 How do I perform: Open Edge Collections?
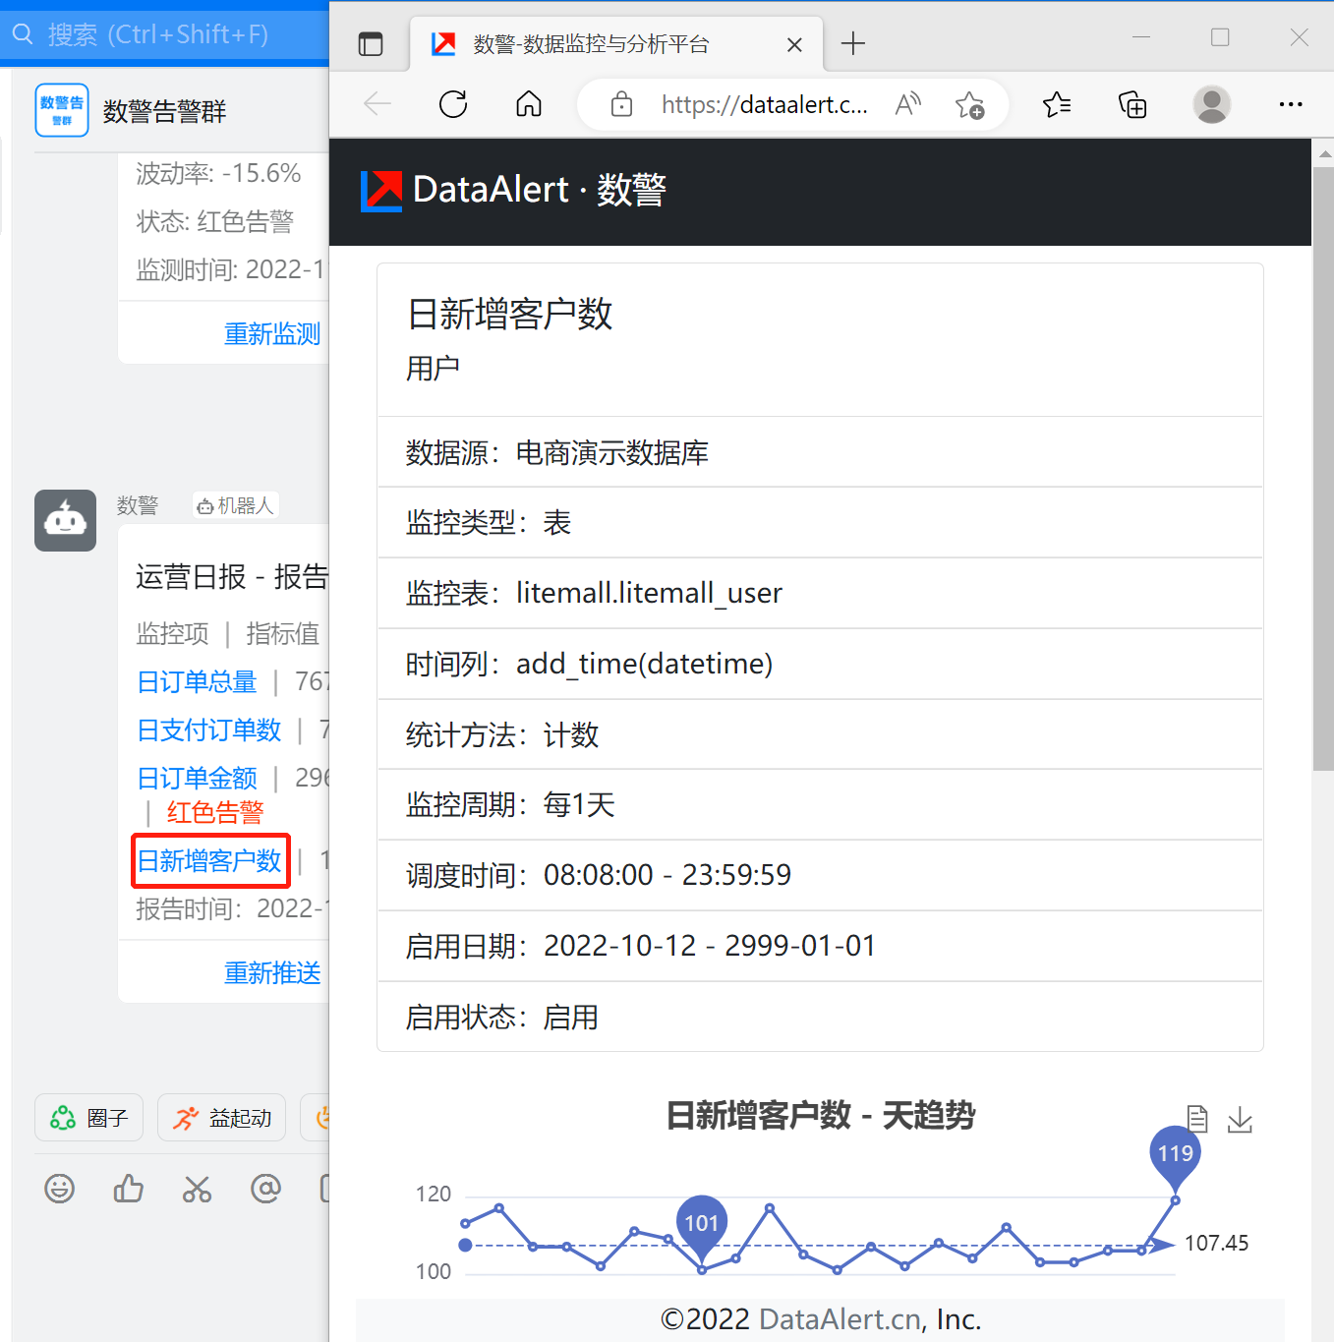[x=1131, y=104]
